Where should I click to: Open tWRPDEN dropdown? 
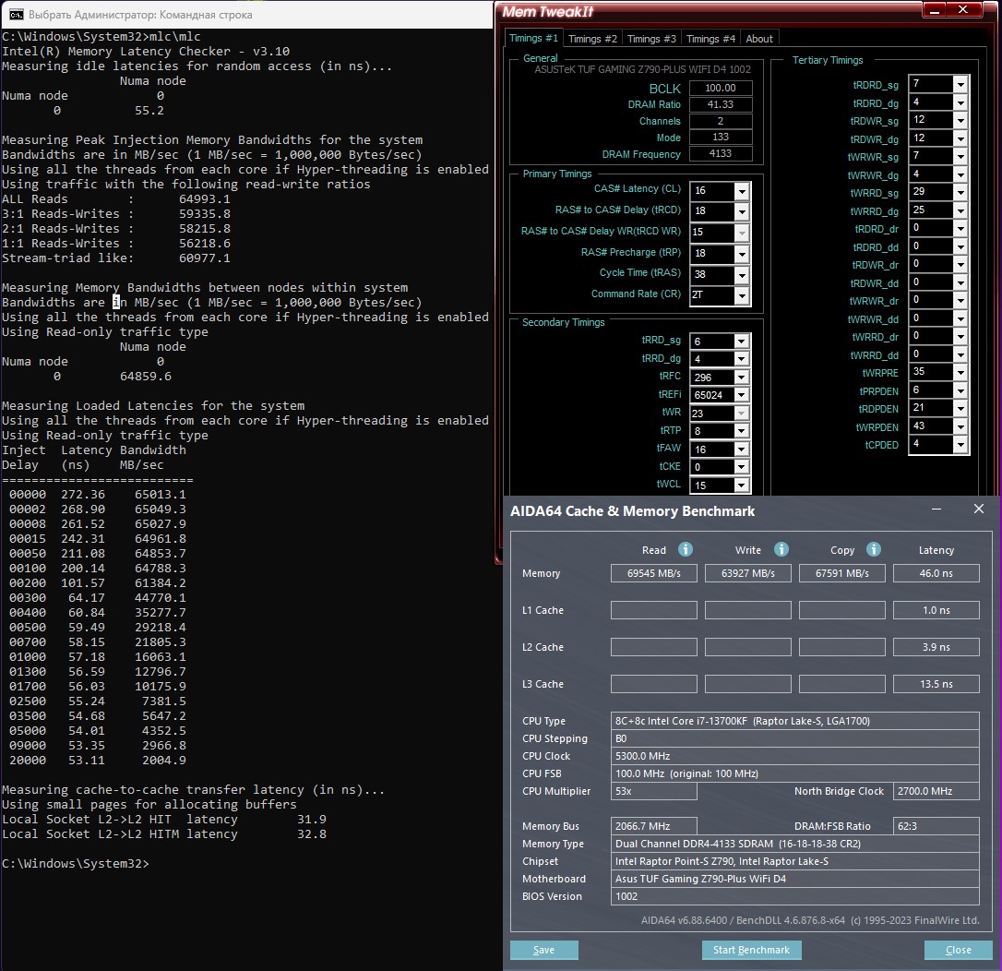click(960, 427)
